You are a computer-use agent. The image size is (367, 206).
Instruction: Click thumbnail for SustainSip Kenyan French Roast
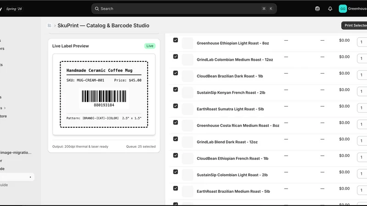[x=188, y=92]
